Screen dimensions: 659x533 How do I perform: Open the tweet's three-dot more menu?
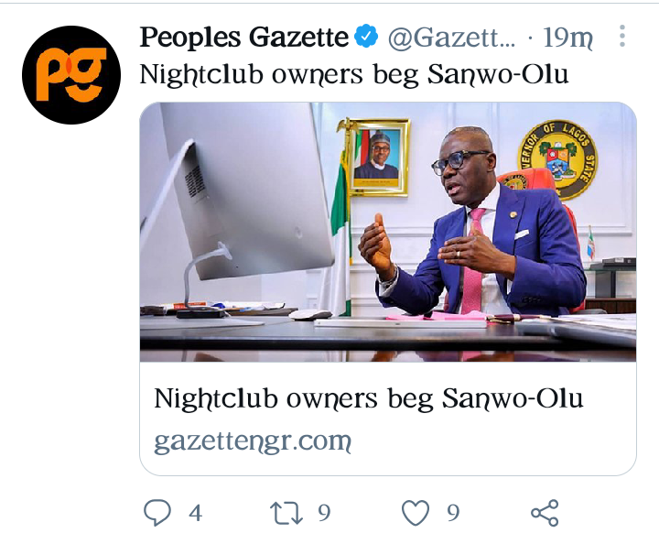pyautogui.click(x=622, y=37)
